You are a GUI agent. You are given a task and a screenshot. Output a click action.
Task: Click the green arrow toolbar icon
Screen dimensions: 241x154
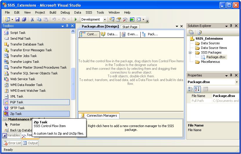[132, 19]
